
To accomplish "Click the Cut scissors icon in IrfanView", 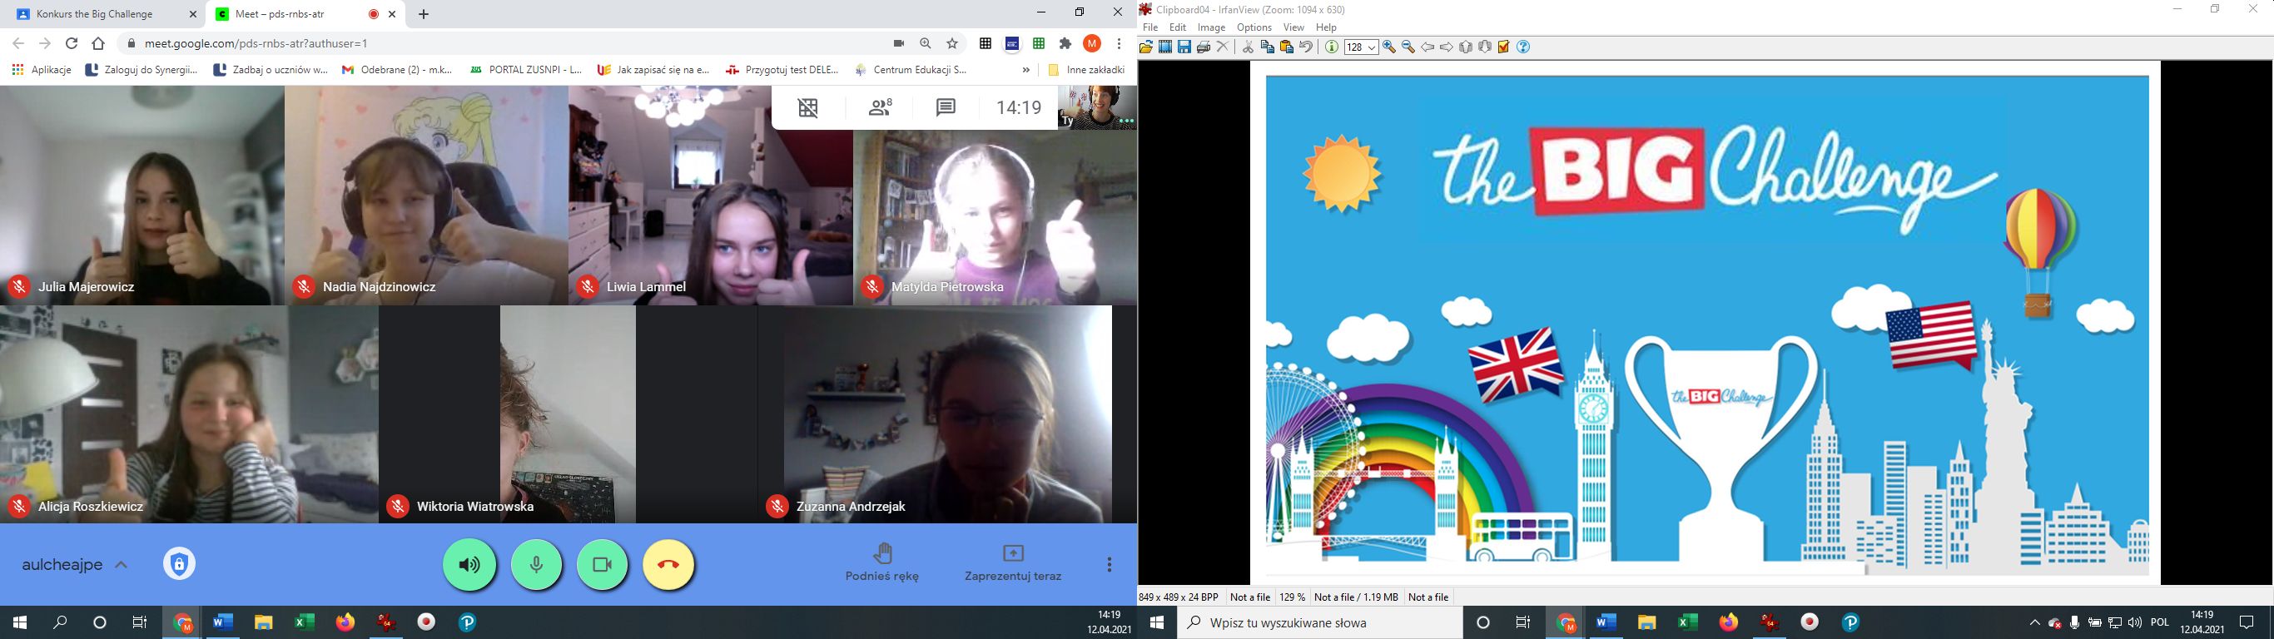I will (x=1249, y=47).
